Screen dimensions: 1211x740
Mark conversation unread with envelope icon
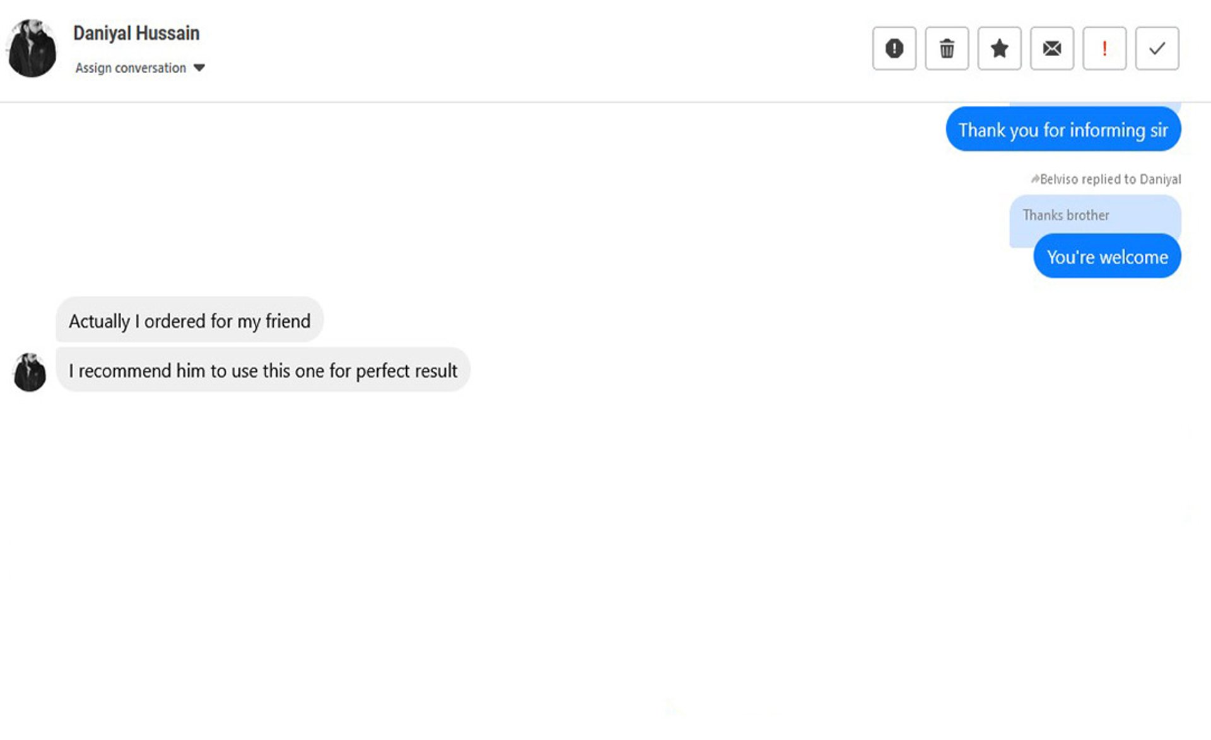tap(1051, 49)
